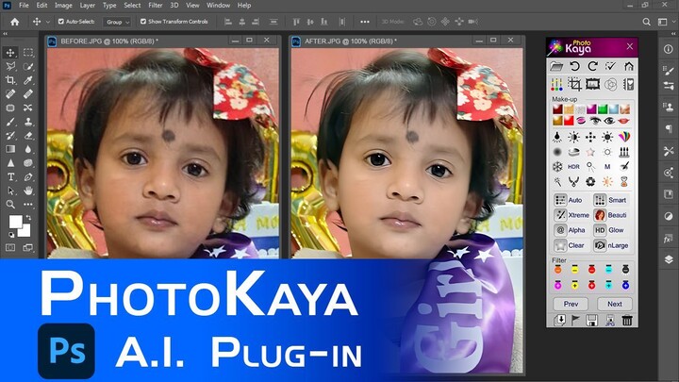The height and width of the screenshot is (382, 679).
Task: Open the Edit Toolbar three-dots in toolbox
Action: tap(28, 205)
